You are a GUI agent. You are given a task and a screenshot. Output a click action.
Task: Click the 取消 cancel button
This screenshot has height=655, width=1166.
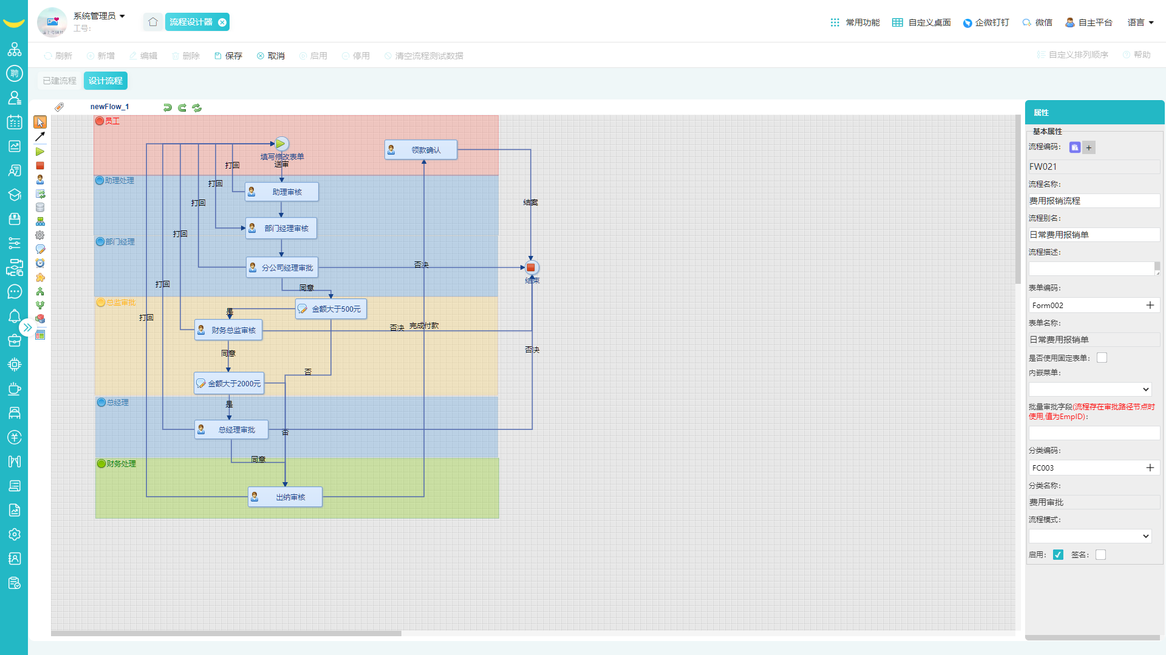tap(271, 56)
